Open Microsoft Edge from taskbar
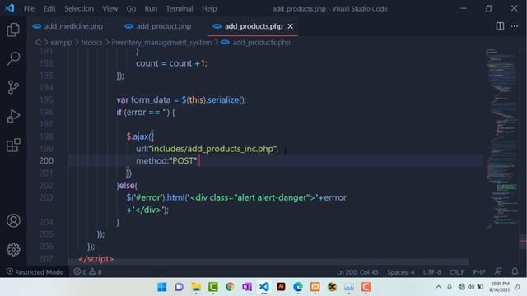Viewport: 527px width, 296px height. coord(298,287)
